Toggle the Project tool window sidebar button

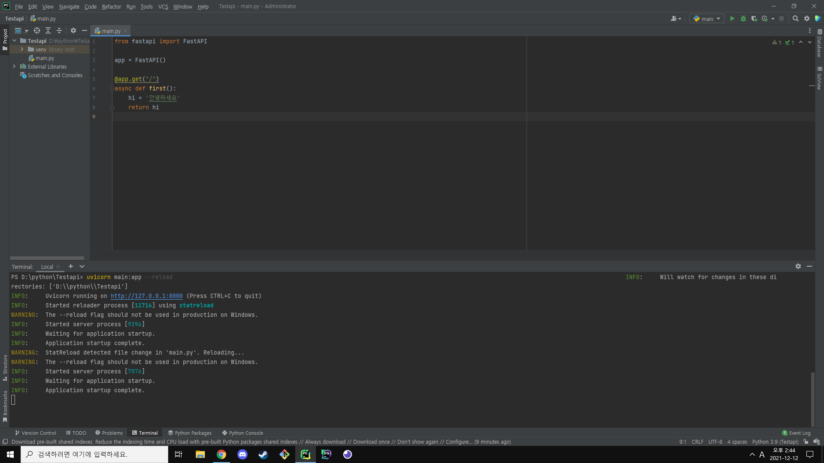point(5,39)
